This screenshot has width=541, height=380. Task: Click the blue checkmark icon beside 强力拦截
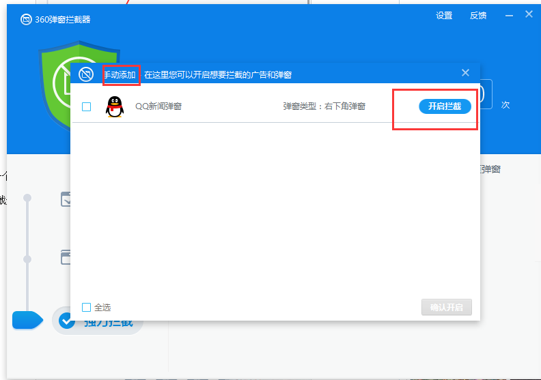[x=67, y=321]
